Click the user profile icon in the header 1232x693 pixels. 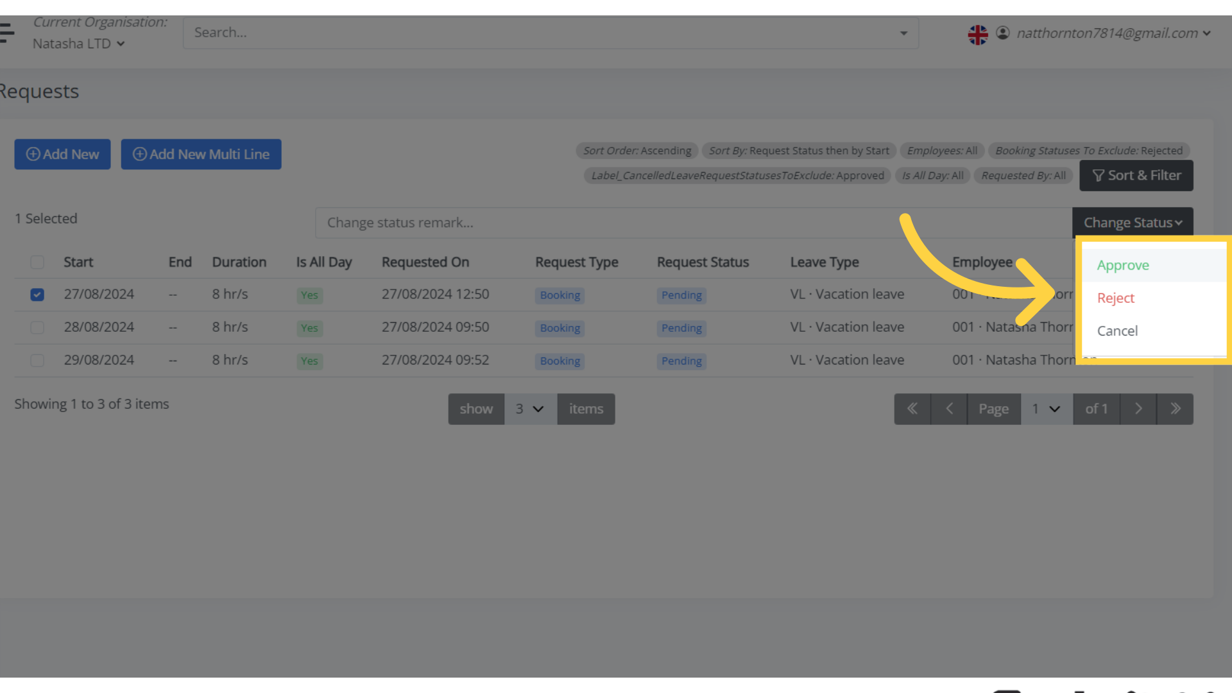pyautogui.click(x=1003, y=33)
